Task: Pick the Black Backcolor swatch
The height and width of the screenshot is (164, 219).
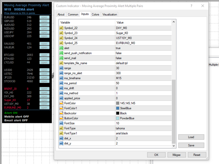Action: [118, 113]
